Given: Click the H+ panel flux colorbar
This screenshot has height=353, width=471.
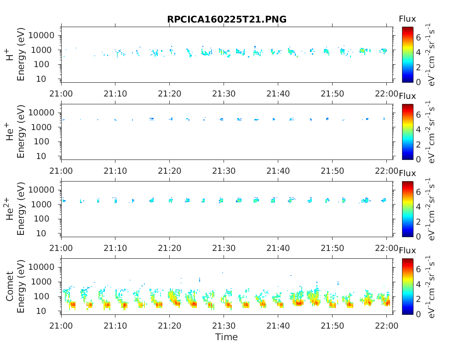Looking at the screenshot, I should point(408,55).
